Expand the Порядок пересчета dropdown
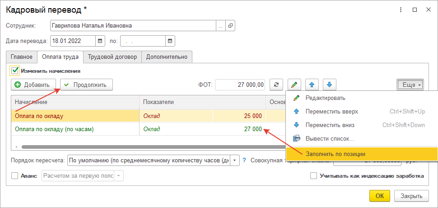 point(235,160)
